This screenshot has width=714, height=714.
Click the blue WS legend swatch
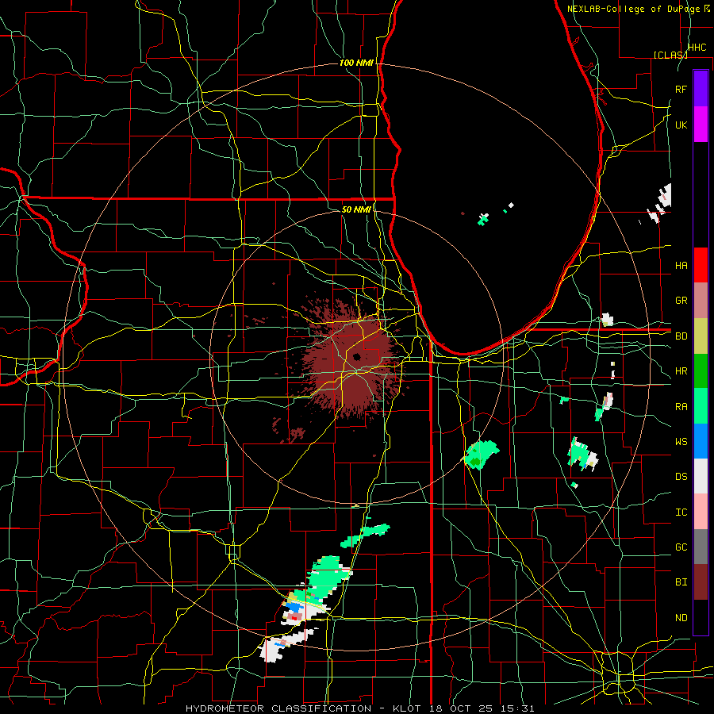coord(701,441)
